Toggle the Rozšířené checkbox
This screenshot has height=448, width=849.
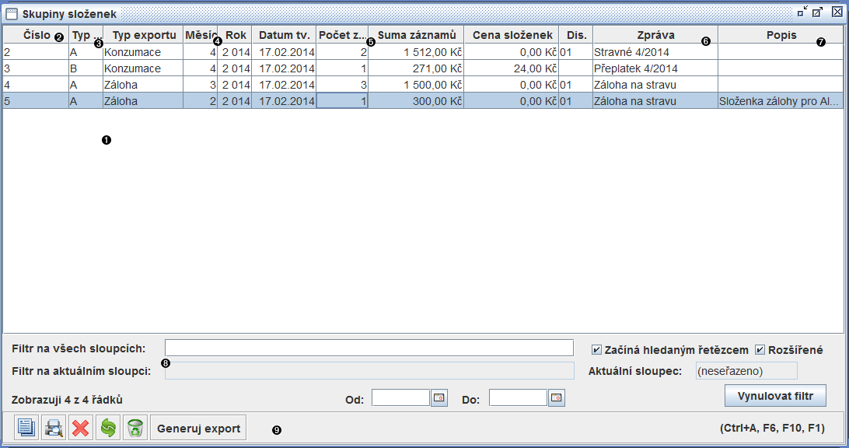(x=760, y=349)
